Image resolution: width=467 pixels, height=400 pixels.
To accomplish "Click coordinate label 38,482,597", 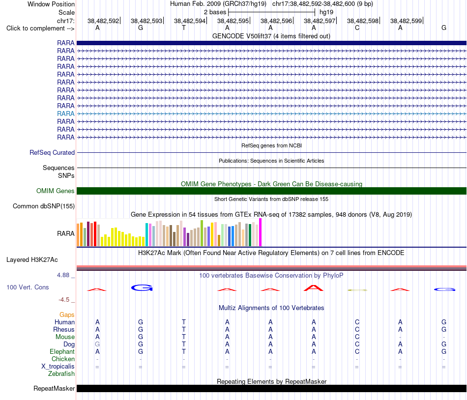I will (x=319, y=21).
